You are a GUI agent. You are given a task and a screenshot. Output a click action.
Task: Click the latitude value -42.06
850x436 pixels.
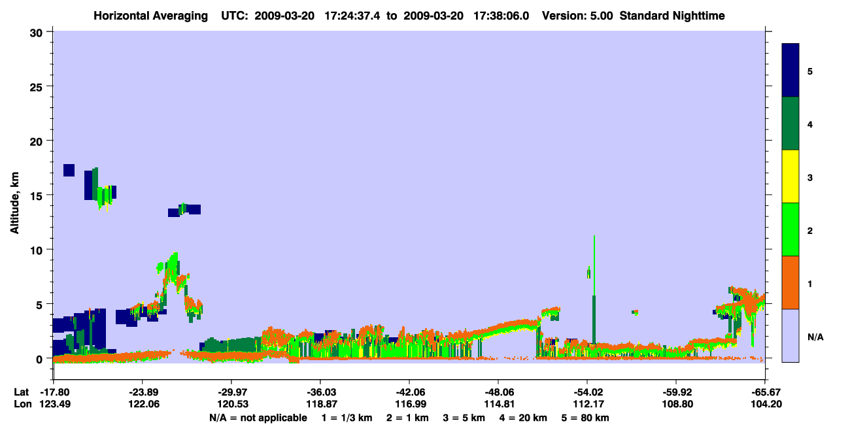coord(409,393)
